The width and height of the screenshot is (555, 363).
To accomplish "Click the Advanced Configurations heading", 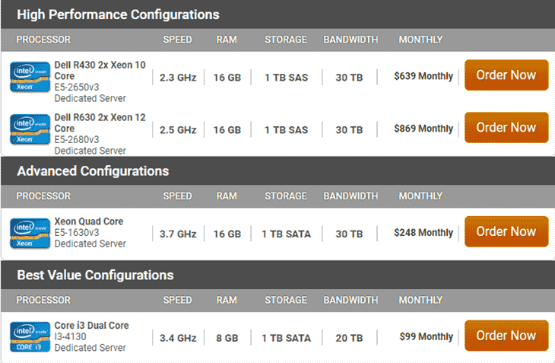I will coord(93,170).
